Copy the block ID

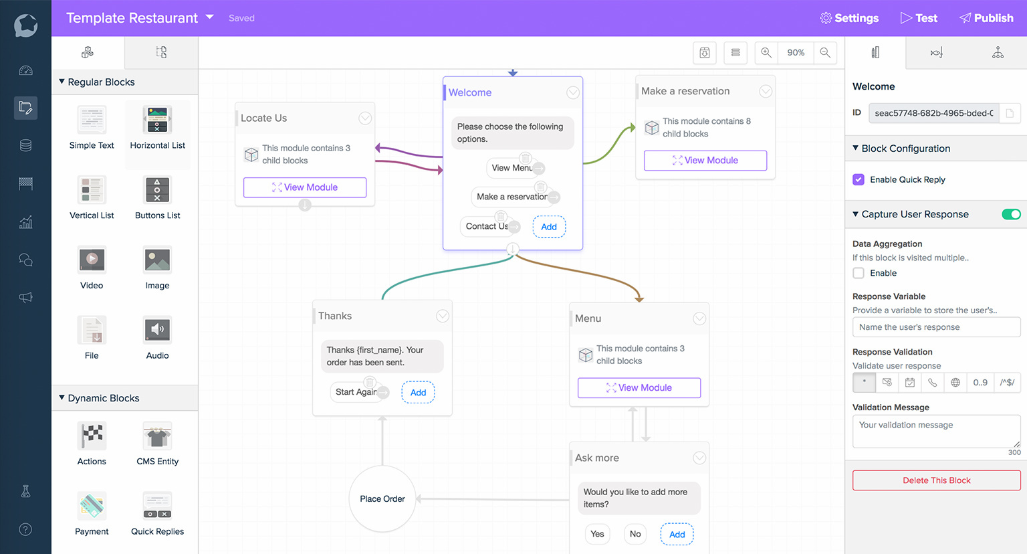(1010, 113)
